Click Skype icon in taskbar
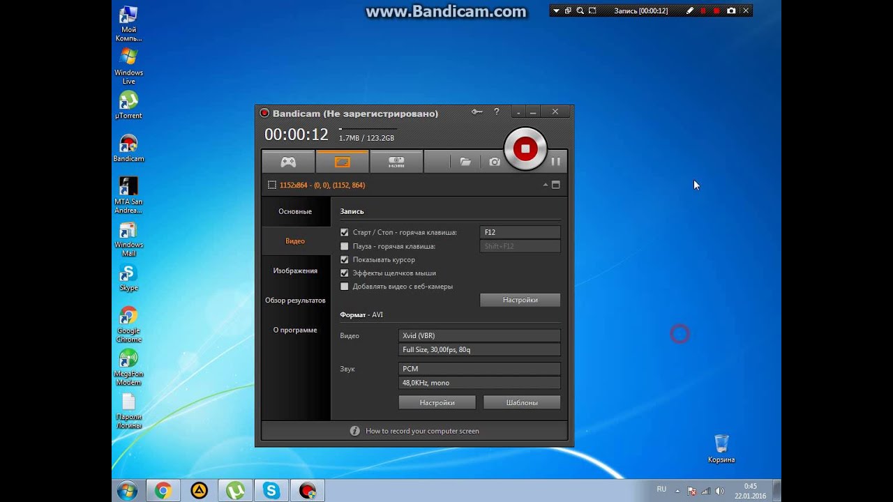Viewport: 893px width, 502px height. 271,491
